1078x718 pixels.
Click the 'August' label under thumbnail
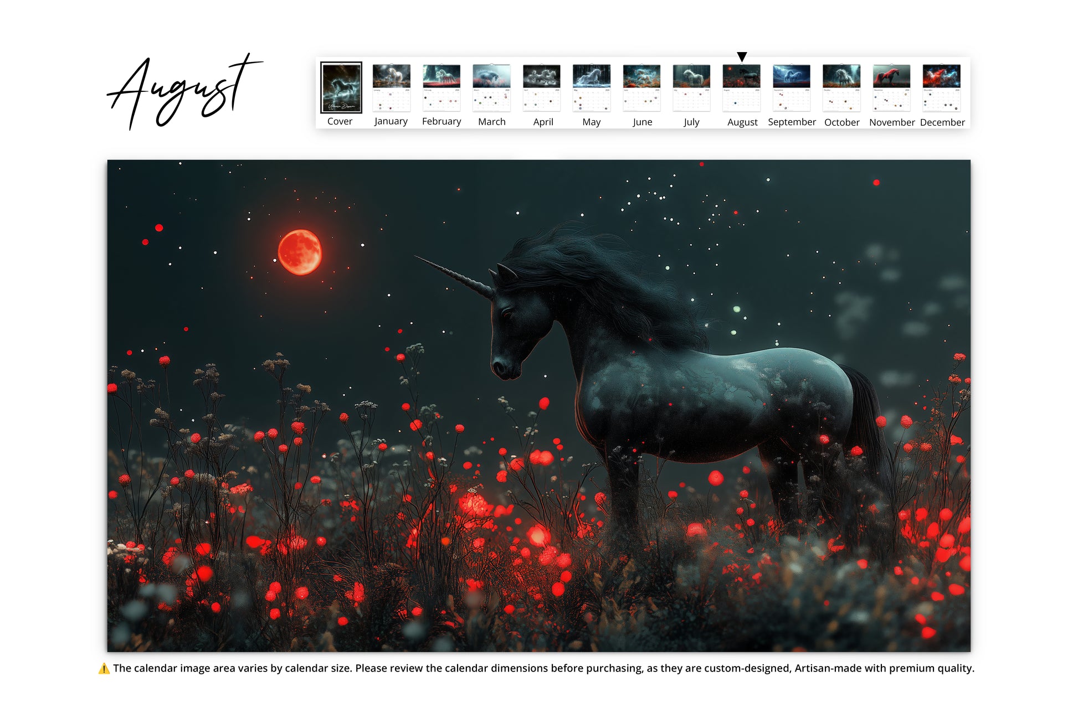[x=742, y=122]
